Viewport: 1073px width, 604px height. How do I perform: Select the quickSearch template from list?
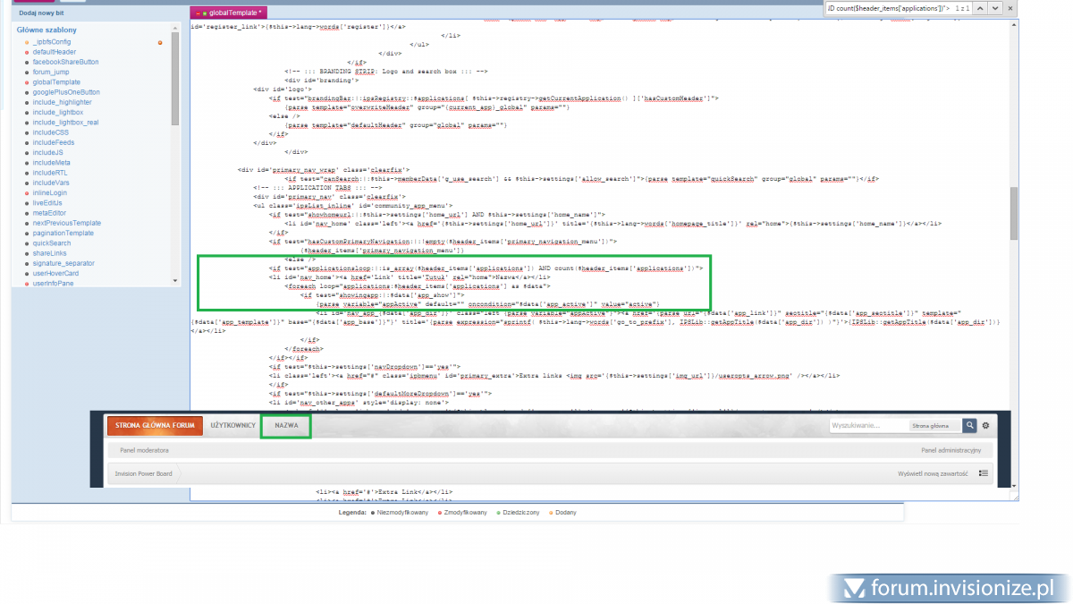pos(52,242)
